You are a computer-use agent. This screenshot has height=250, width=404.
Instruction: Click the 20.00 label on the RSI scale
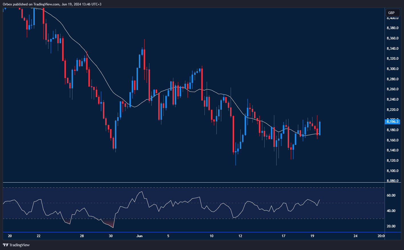pyautogui.click(x=391, y=226)
